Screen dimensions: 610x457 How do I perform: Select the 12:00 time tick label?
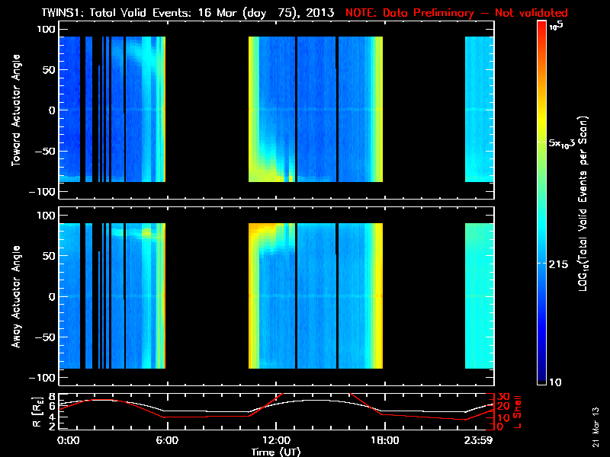click(x=274, y=439)
